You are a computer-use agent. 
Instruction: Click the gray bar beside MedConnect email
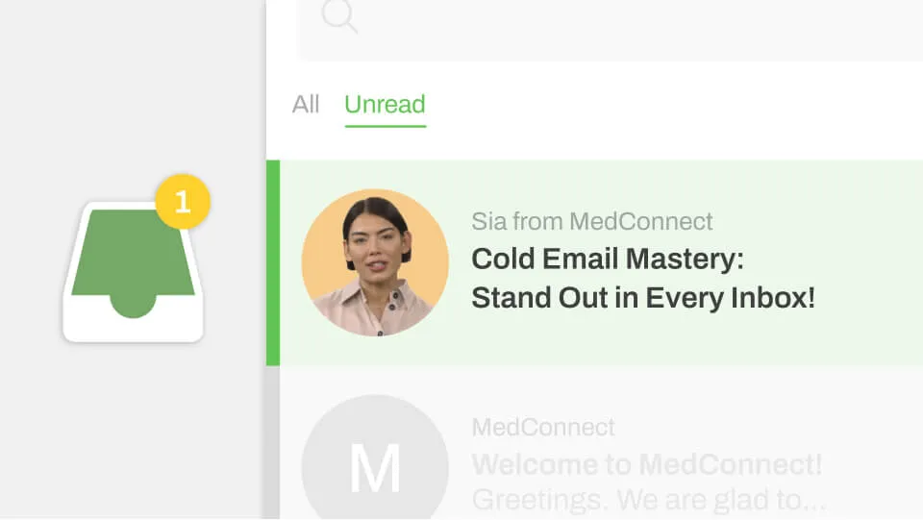click(x=271, y=442)
